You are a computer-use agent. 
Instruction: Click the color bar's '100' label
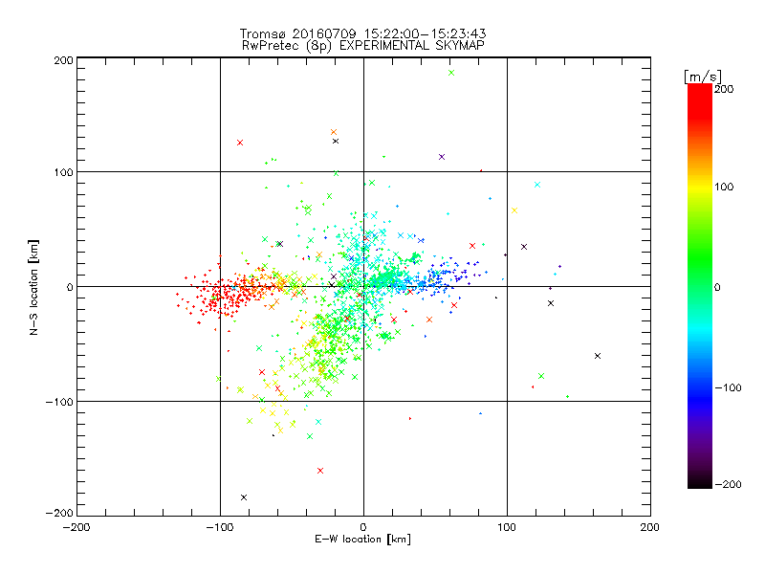point(724,187)
